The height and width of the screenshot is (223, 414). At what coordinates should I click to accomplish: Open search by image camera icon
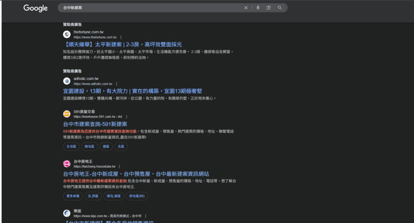[x=268, y=8]
